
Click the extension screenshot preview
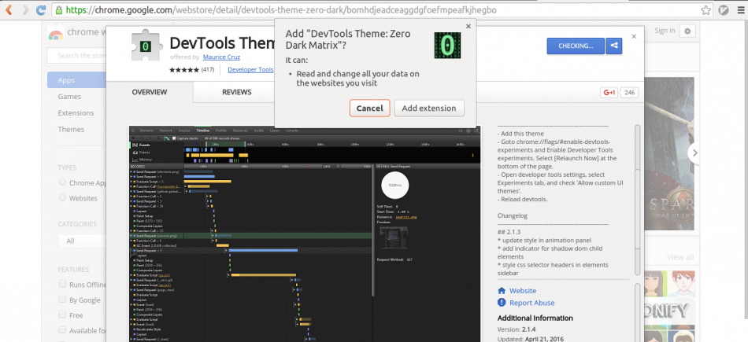pos(305,234)
